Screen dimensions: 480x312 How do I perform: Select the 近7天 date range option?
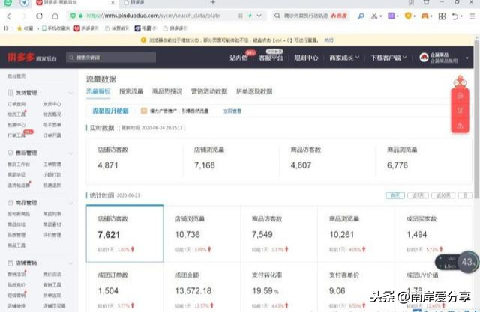point(418,195)
